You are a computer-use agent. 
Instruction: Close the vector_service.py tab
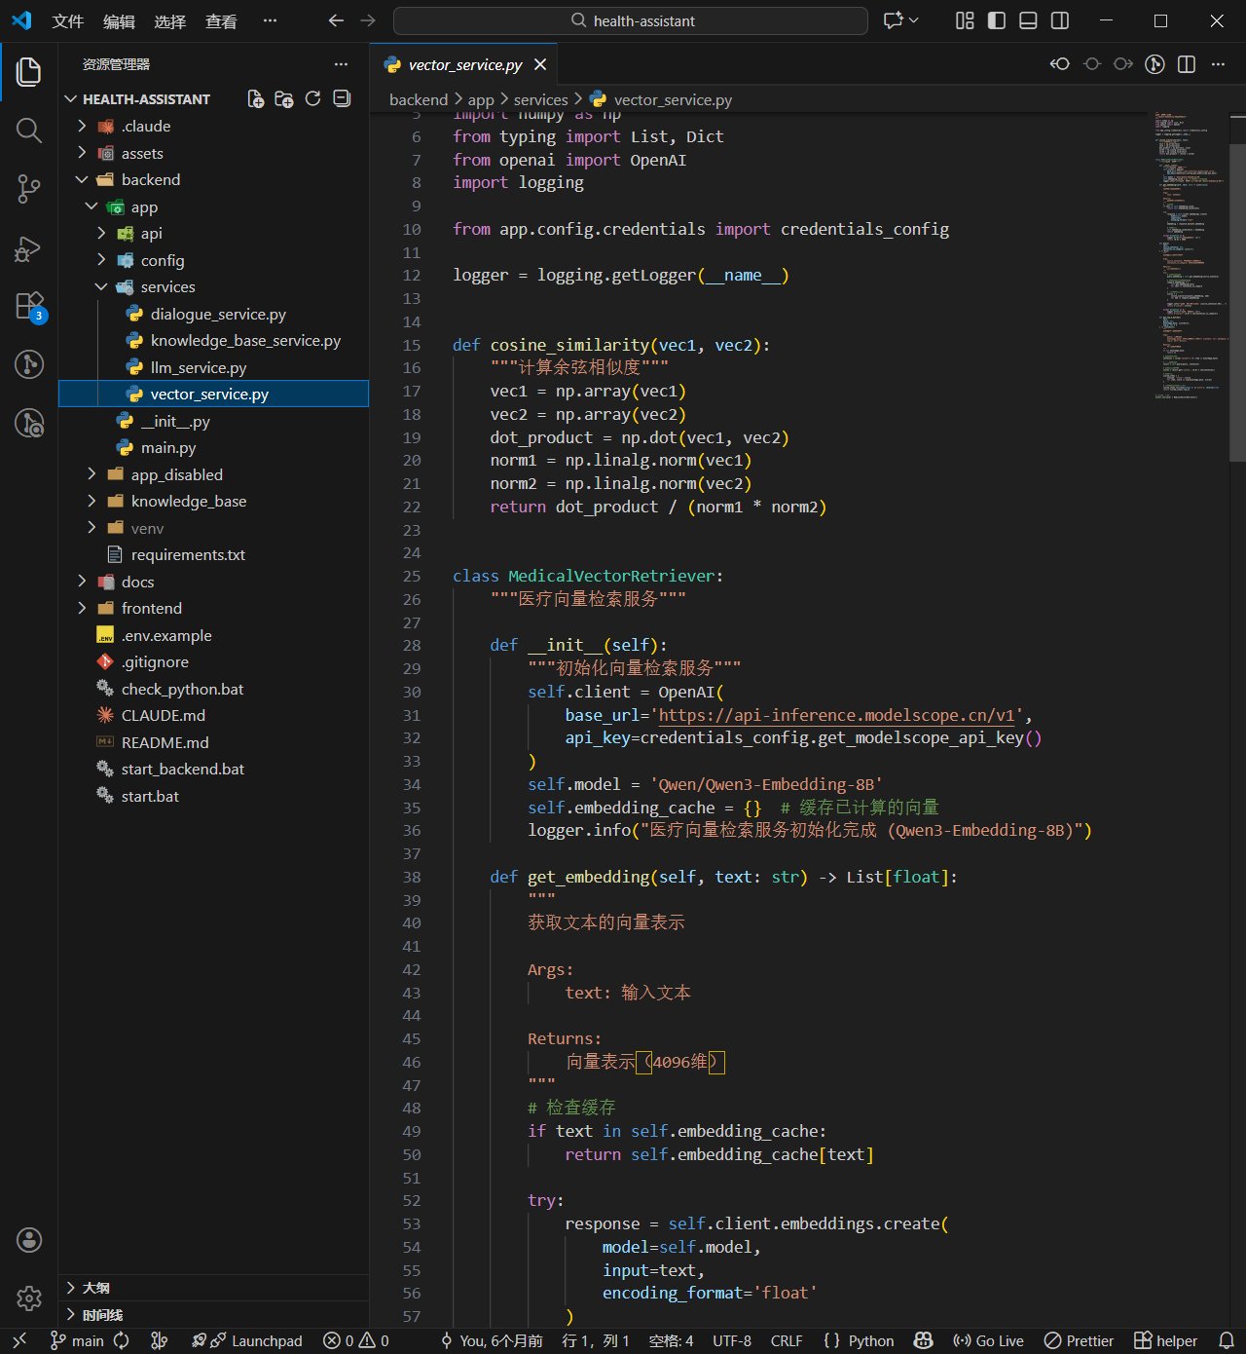(x=540, y=64)
